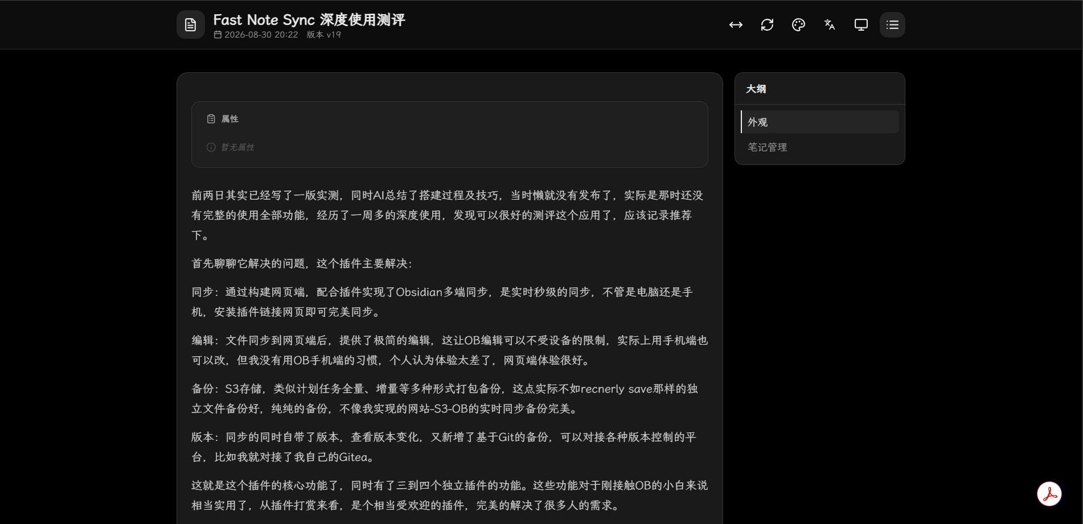Click the timestamp 2026-08-30 20:22
1083x524 pixels.
(x=261, y=35)
